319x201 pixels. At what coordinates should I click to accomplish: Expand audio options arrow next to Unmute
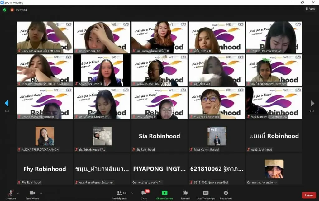(18, 193)
